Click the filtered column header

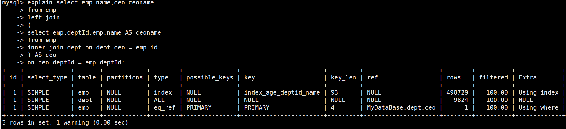tap(493, 77)
